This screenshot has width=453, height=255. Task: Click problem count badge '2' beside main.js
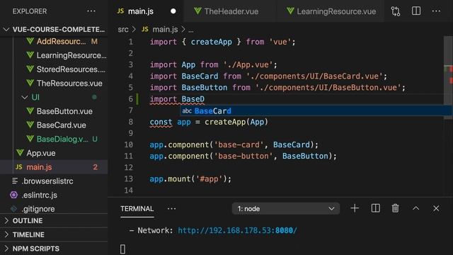pyautogui.click(x=95, y=167)
